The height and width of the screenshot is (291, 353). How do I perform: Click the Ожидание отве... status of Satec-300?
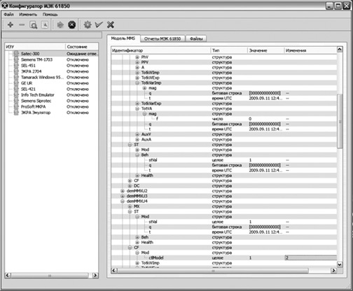tap(82, 54)
